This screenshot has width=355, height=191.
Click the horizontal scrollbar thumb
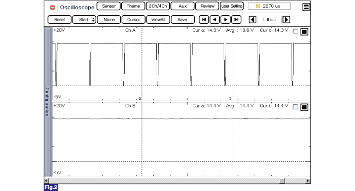click(x=282, y=180)
